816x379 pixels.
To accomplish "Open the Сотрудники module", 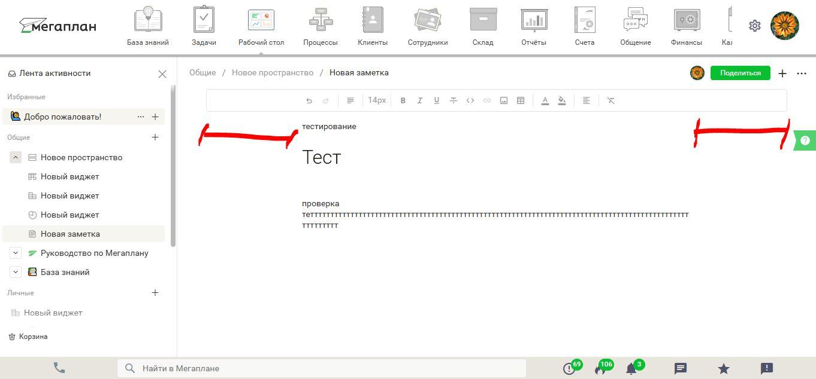I will tap(428, 26).
